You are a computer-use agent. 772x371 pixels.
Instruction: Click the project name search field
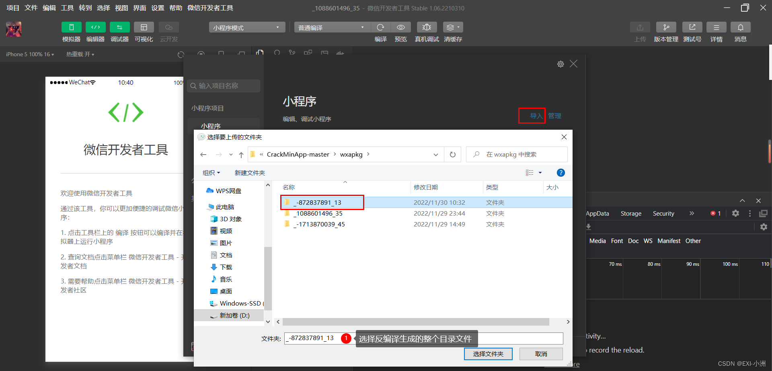tap(224, 86)
